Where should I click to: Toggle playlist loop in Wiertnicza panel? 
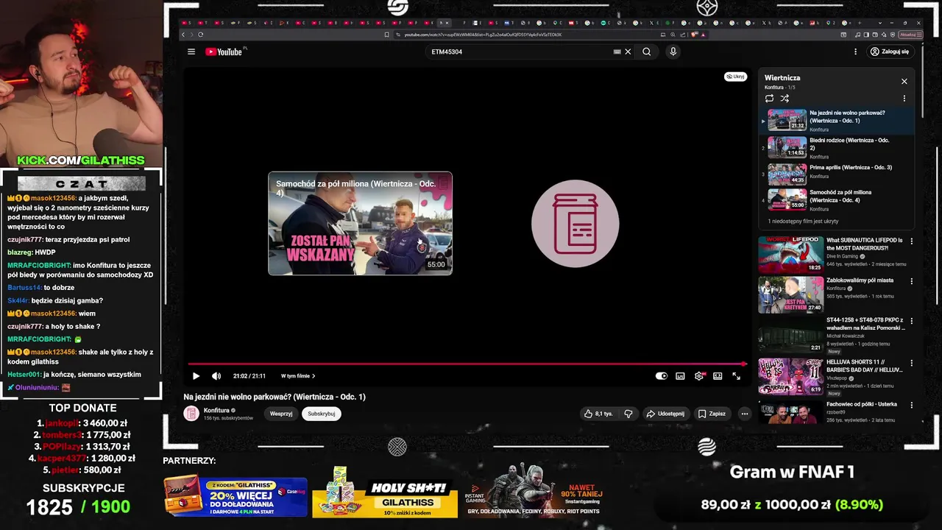tap(769, 99)
